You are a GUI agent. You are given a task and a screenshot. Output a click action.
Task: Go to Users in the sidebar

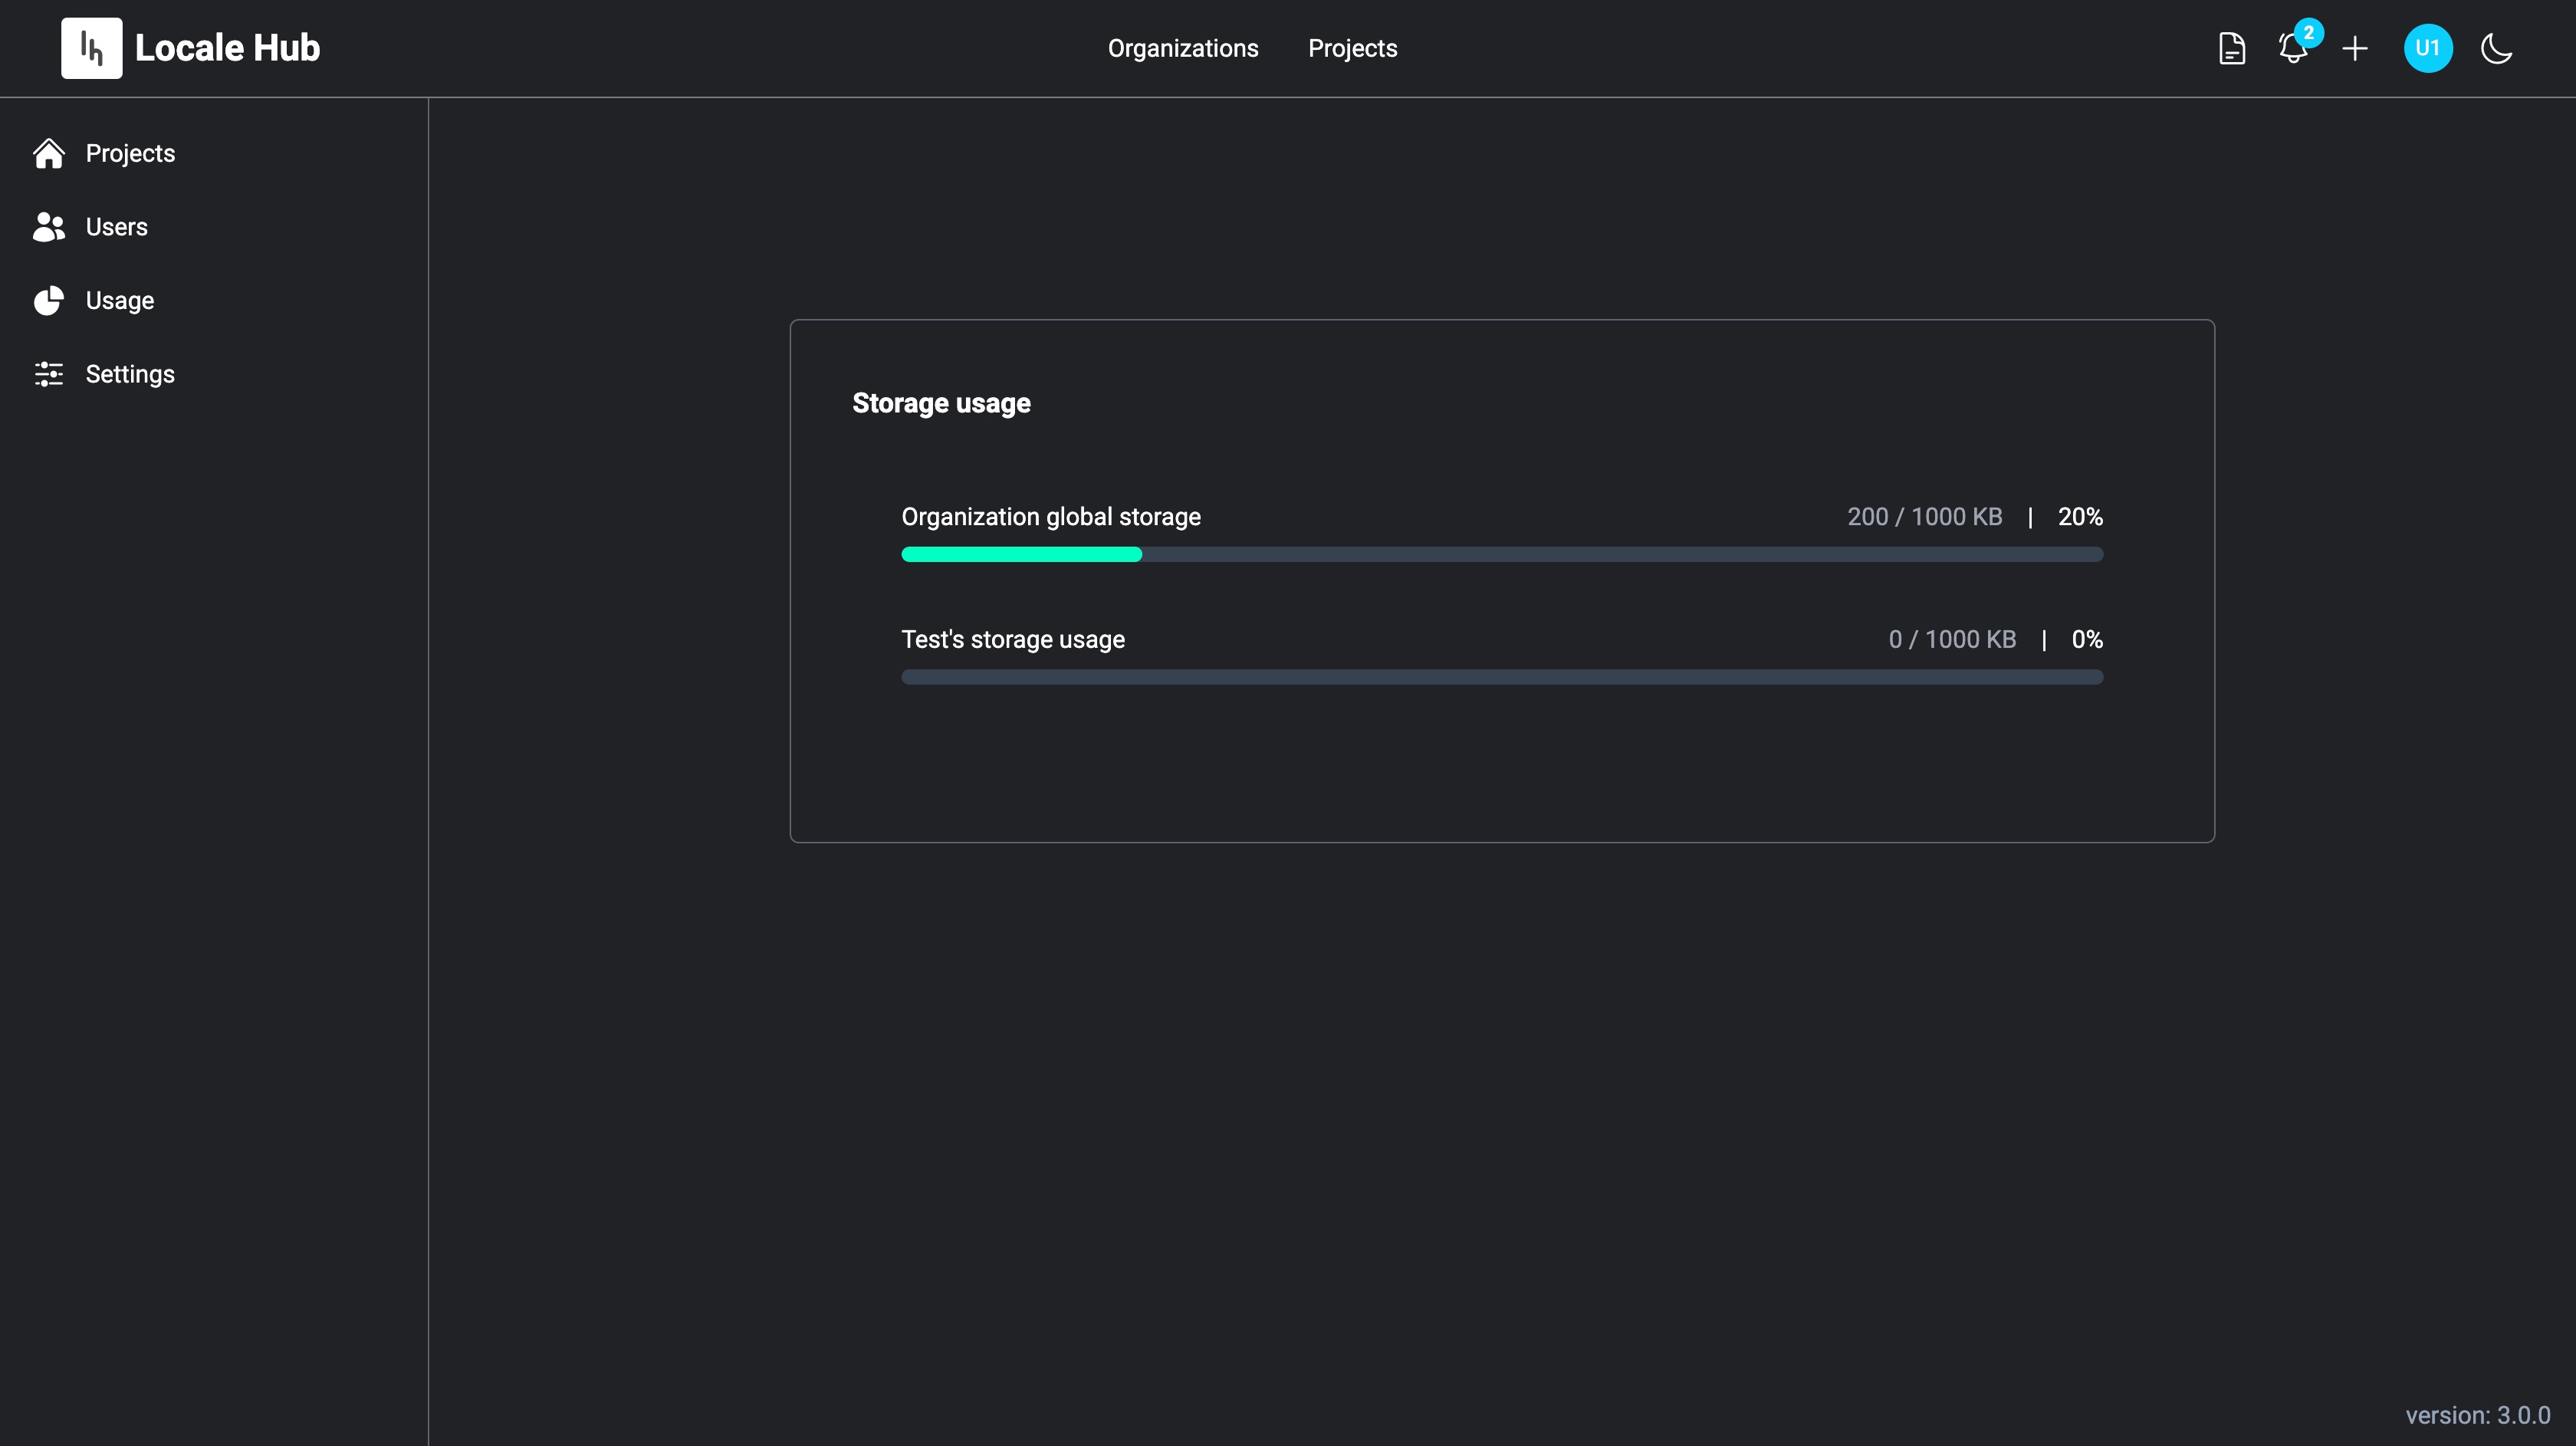(116, 227)
